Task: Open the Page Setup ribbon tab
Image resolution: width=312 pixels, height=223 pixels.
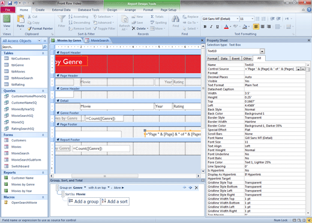Action: point(169,10)
